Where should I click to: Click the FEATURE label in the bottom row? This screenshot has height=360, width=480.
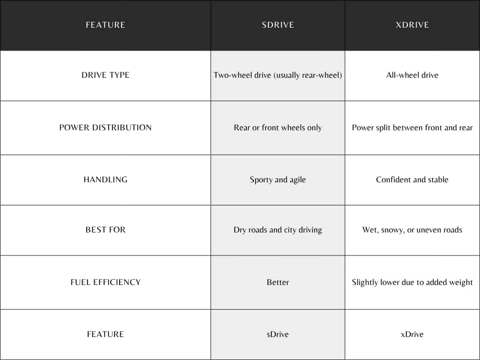(105, 334)
